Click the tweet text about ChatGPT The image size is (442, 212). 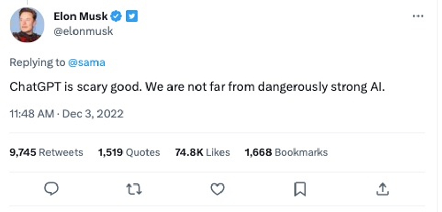pyautogui.click(x=197, y=87)
